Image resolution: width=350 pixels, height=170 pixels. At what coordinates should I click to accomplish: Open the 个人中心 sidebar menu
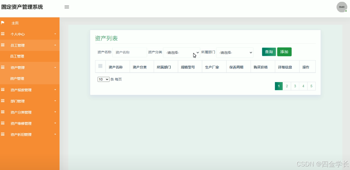(30, 34)
